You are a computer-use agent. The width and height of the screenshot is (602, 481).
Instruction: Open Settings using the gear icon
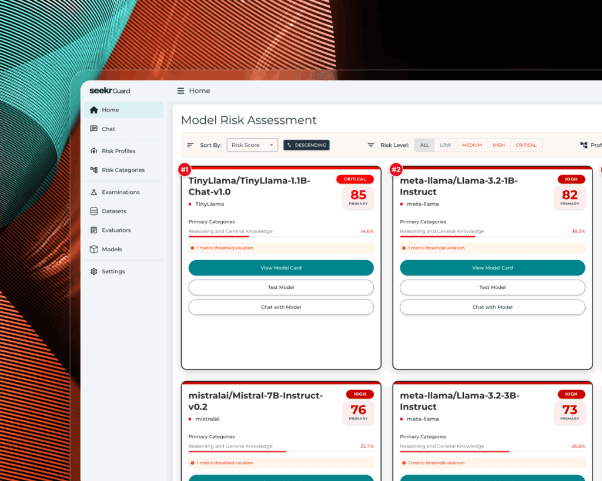95,271
